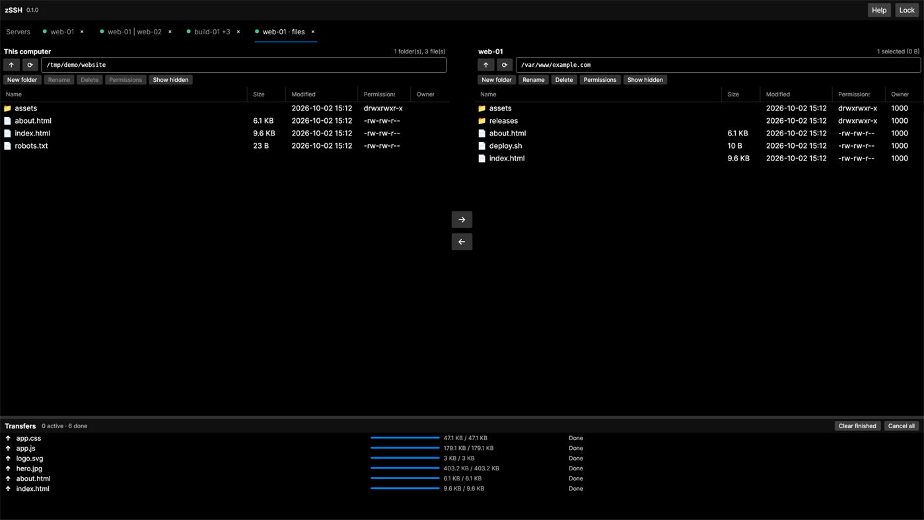Select the remote releases folder icon
Viewport: 924px width, 520px height.
[x=482, y=121]
